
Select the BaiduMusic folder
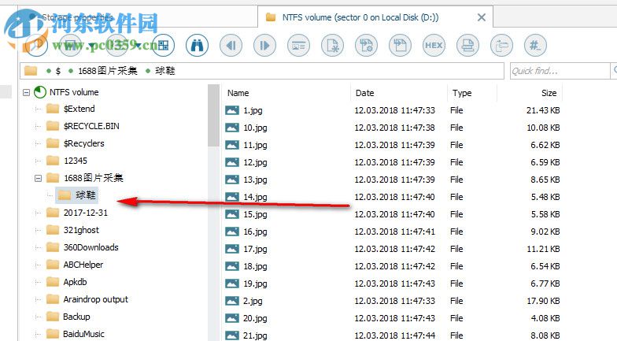83,334
